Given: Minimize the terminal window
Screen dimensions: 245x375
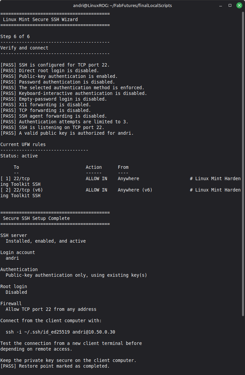Looking at the screenshot, I should (221, 5).
